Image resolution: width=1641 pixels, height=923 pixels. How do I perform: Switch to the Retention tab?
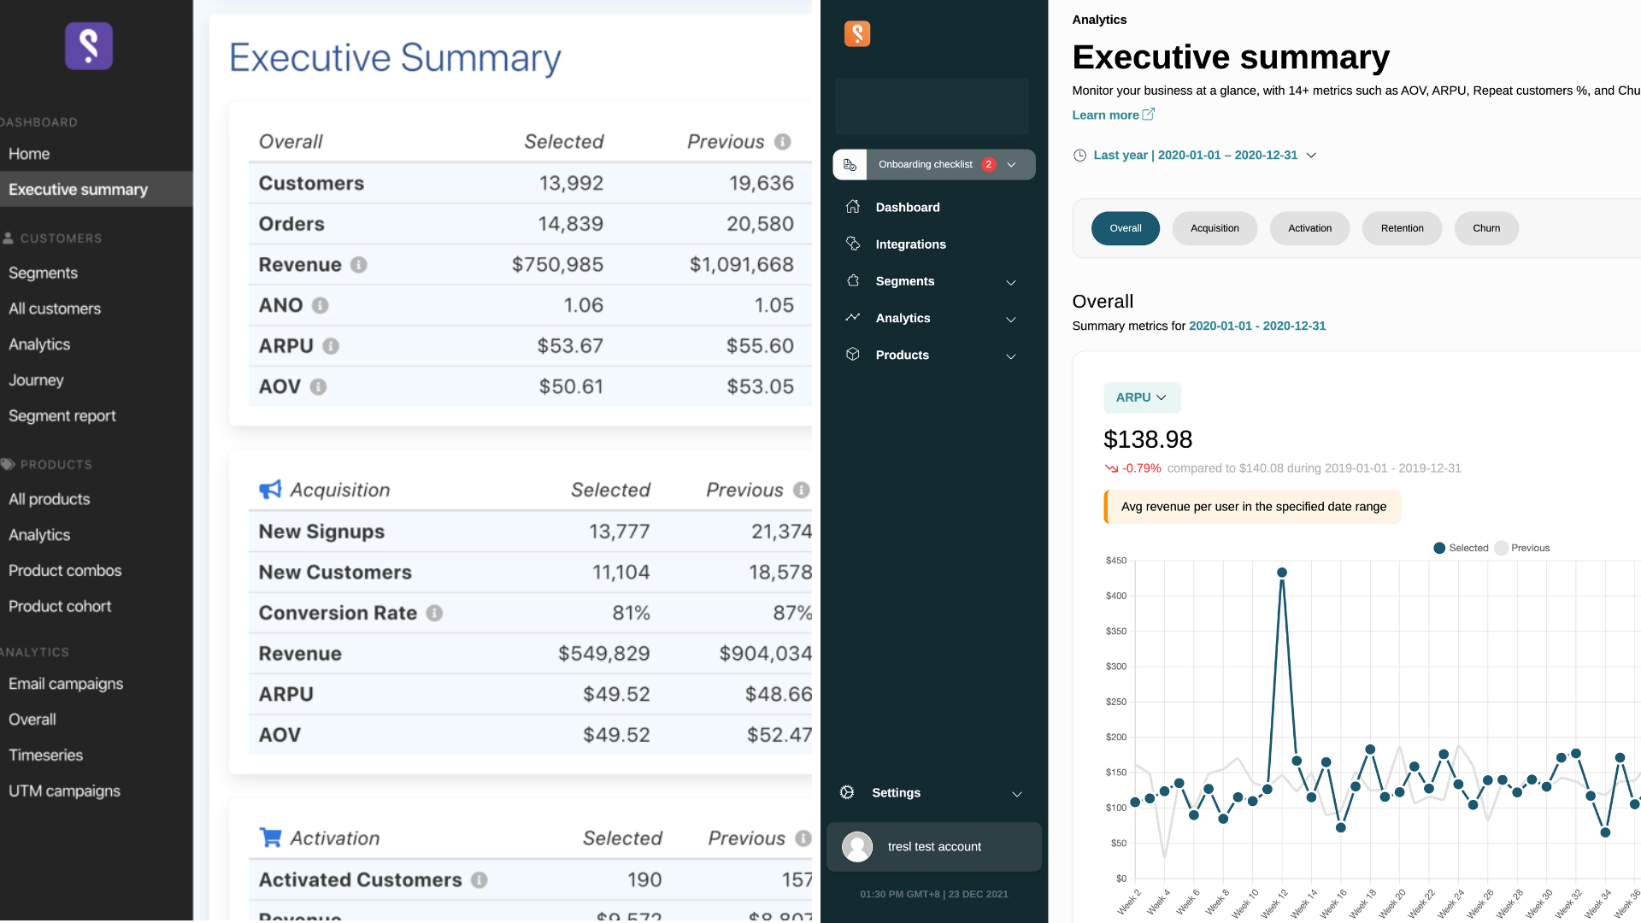coord(1402,228)
